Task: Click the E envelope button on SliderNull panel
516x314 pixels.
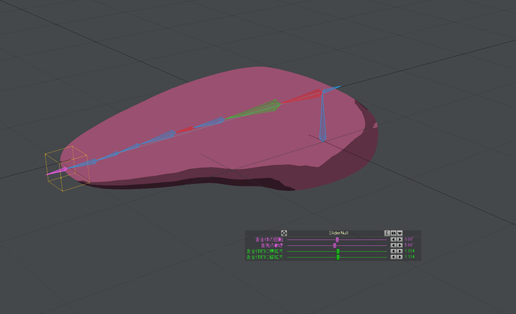Action: pyautogui.click(x=387, y=233)
